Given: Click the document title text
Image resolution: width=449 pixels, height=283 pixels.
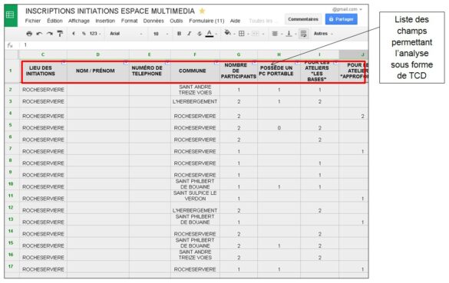Looking at the screenshot, I should [x=110, y=12].
